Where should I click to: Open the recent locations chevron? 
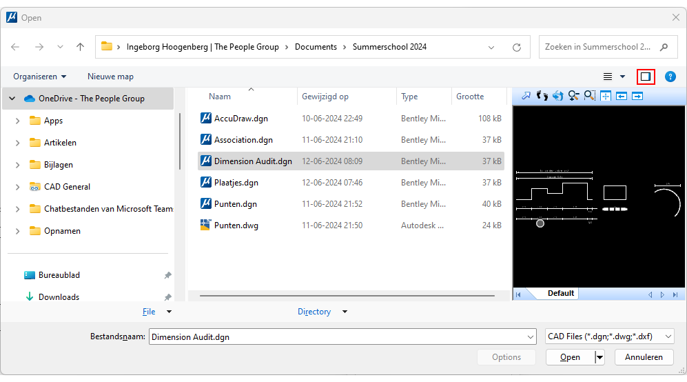click(x=60, y=47)
